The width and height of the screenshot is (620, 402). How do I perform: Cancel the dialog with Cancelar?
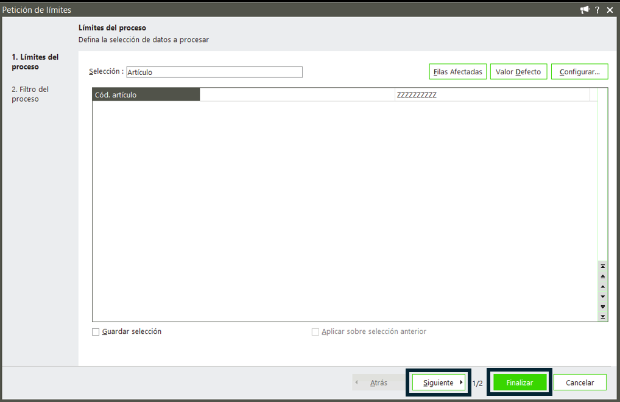[x=580, y=383]
